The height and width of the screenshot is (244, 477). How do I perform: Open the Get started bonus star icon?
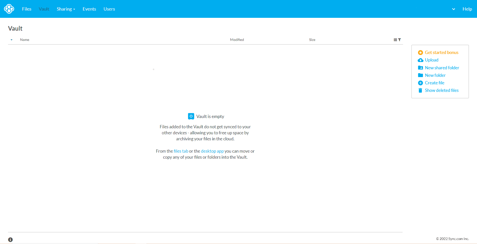(421, 52)
